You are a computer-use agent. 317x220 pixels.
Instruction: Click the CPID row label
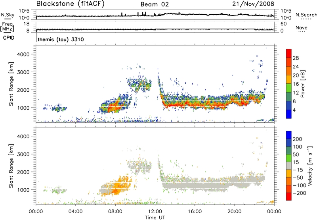[9, 38]
